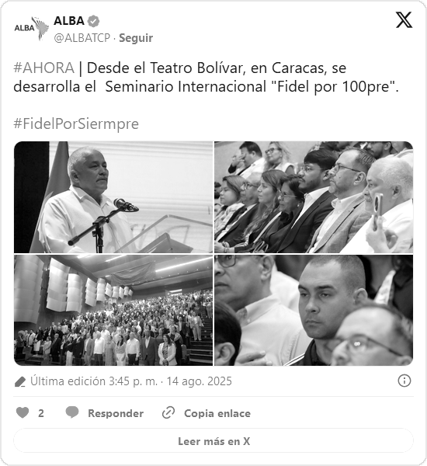Click the post timestamp 14 ago. 2025
Screen dimensions: 427x466
(x=199, y=381)
